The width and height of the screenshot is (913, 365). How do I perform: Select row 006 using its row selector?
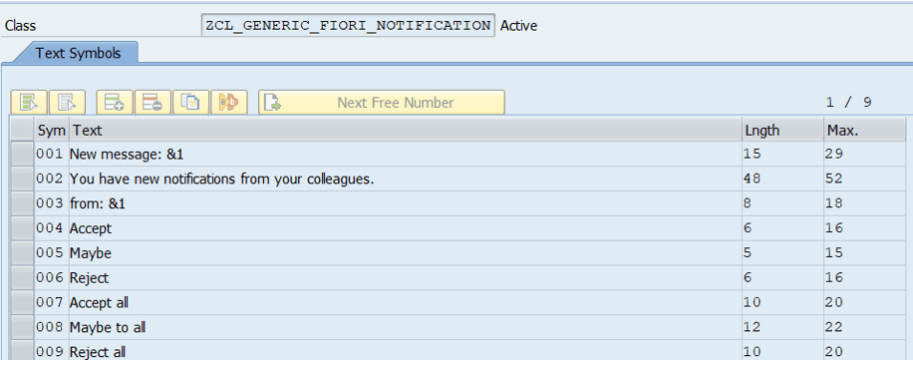pyautogui.click(x=22, y=278)
